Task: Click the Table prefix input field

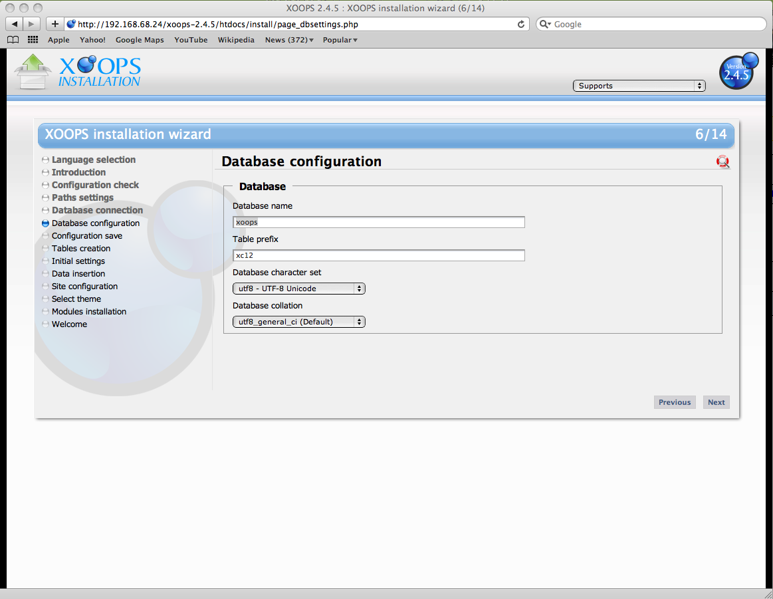Action: 378,255
